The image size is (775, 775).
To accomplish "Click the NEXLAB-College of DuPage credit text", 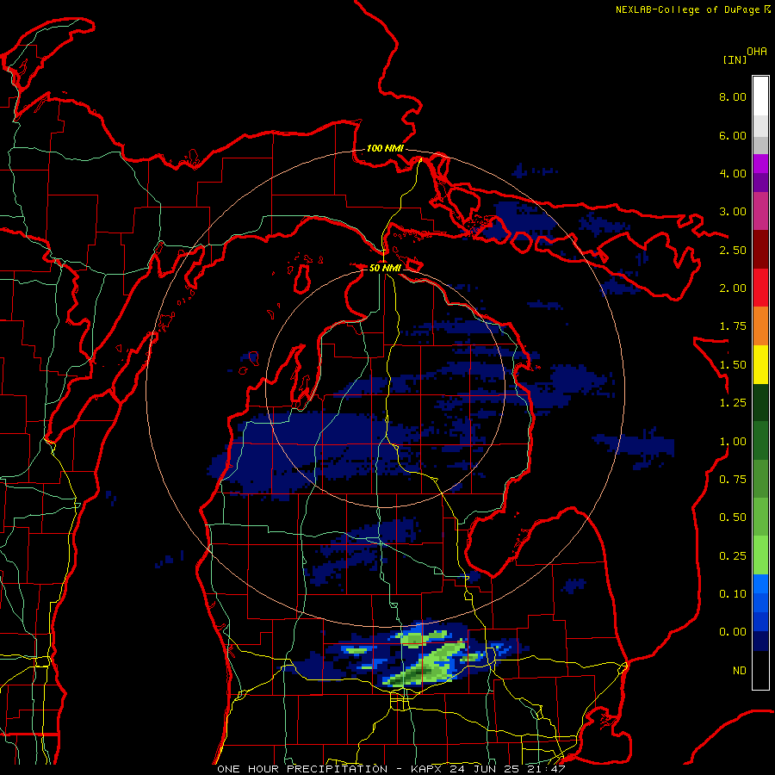I will (689, 9).
